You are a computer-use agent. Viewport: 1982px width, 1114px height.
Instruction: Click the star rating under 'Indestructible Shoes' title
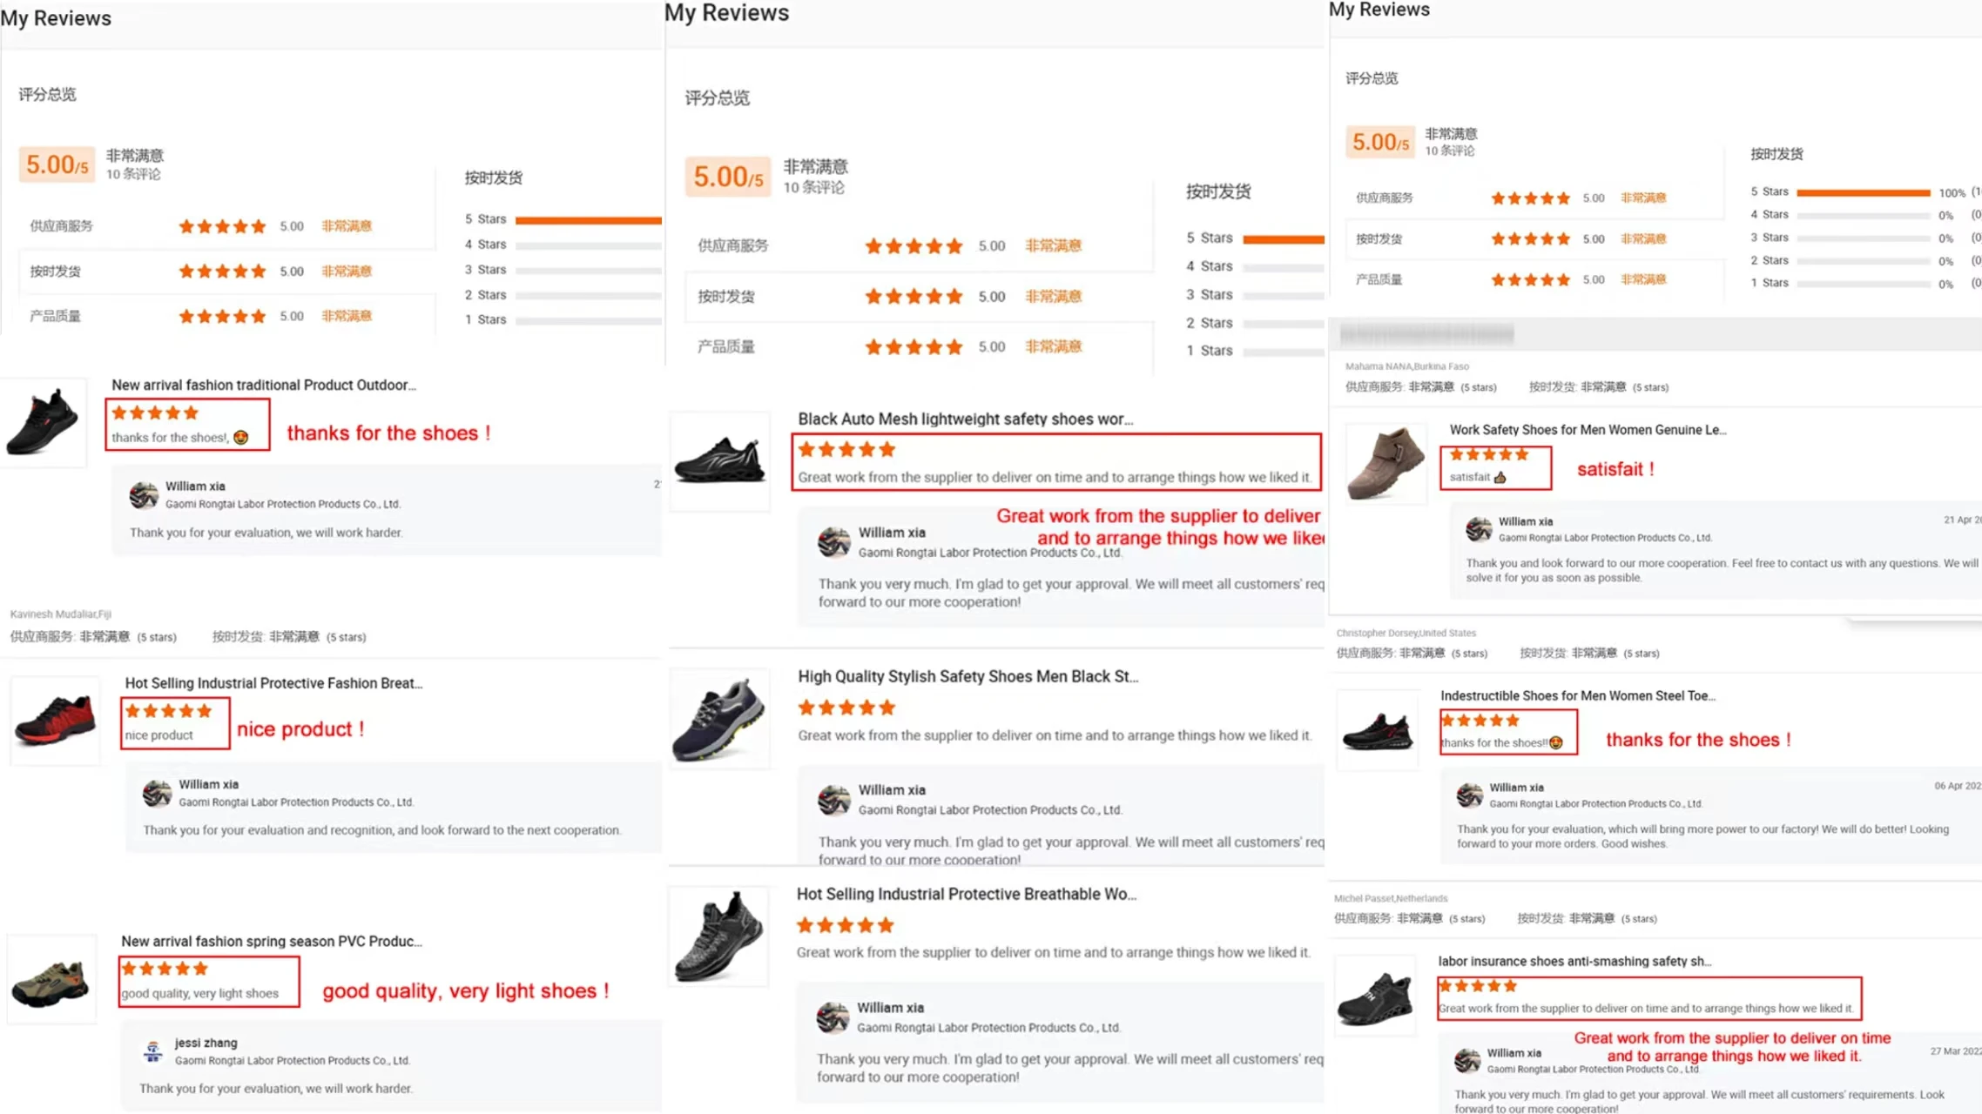[1480, 721]
